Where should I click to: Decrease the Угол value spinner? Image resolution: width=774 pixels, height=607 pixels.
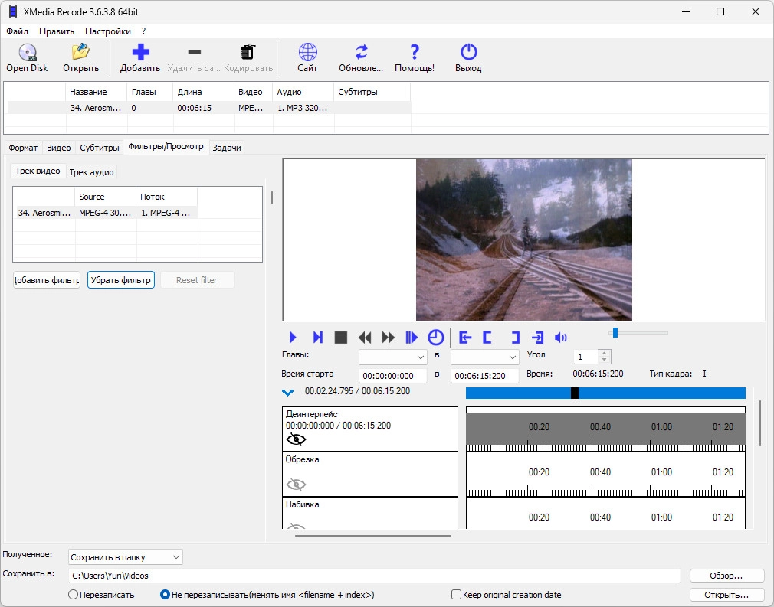point(604,360)
